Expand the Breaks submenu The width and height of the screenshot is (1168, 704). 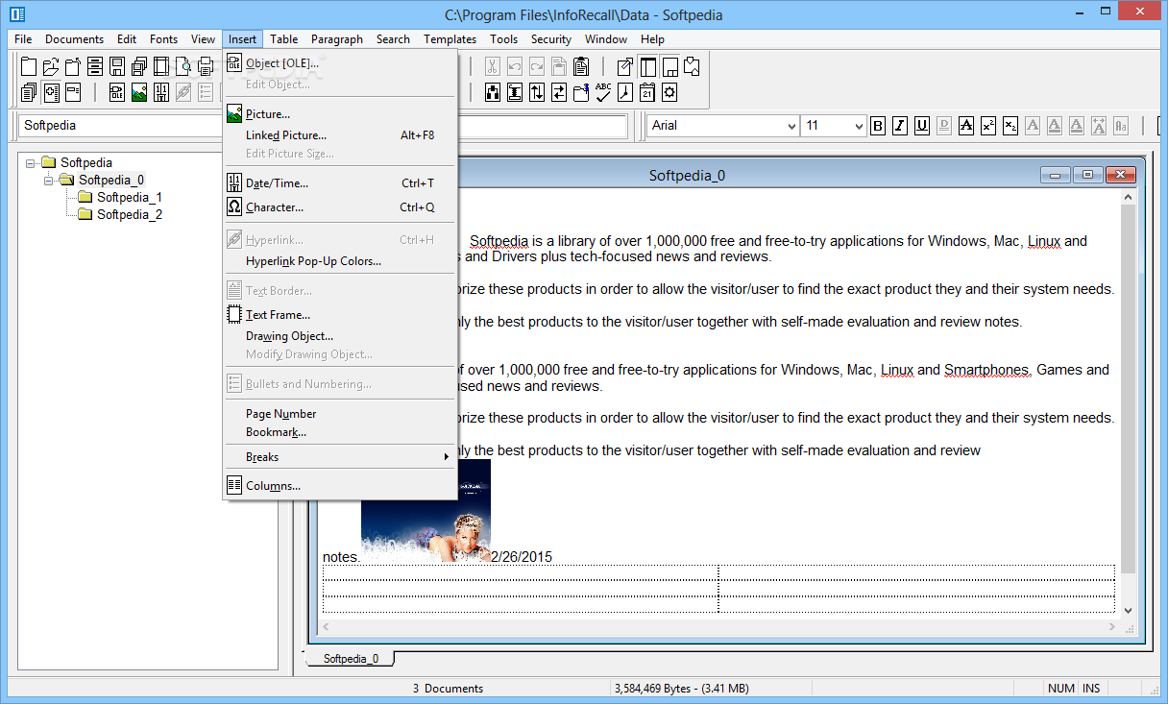point(340,457)
